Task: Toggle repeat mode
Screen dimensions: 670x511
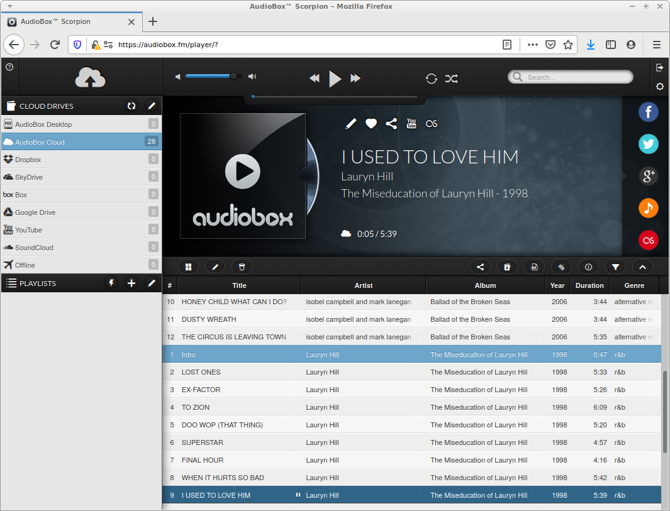Action: click(x=431, y=79)
